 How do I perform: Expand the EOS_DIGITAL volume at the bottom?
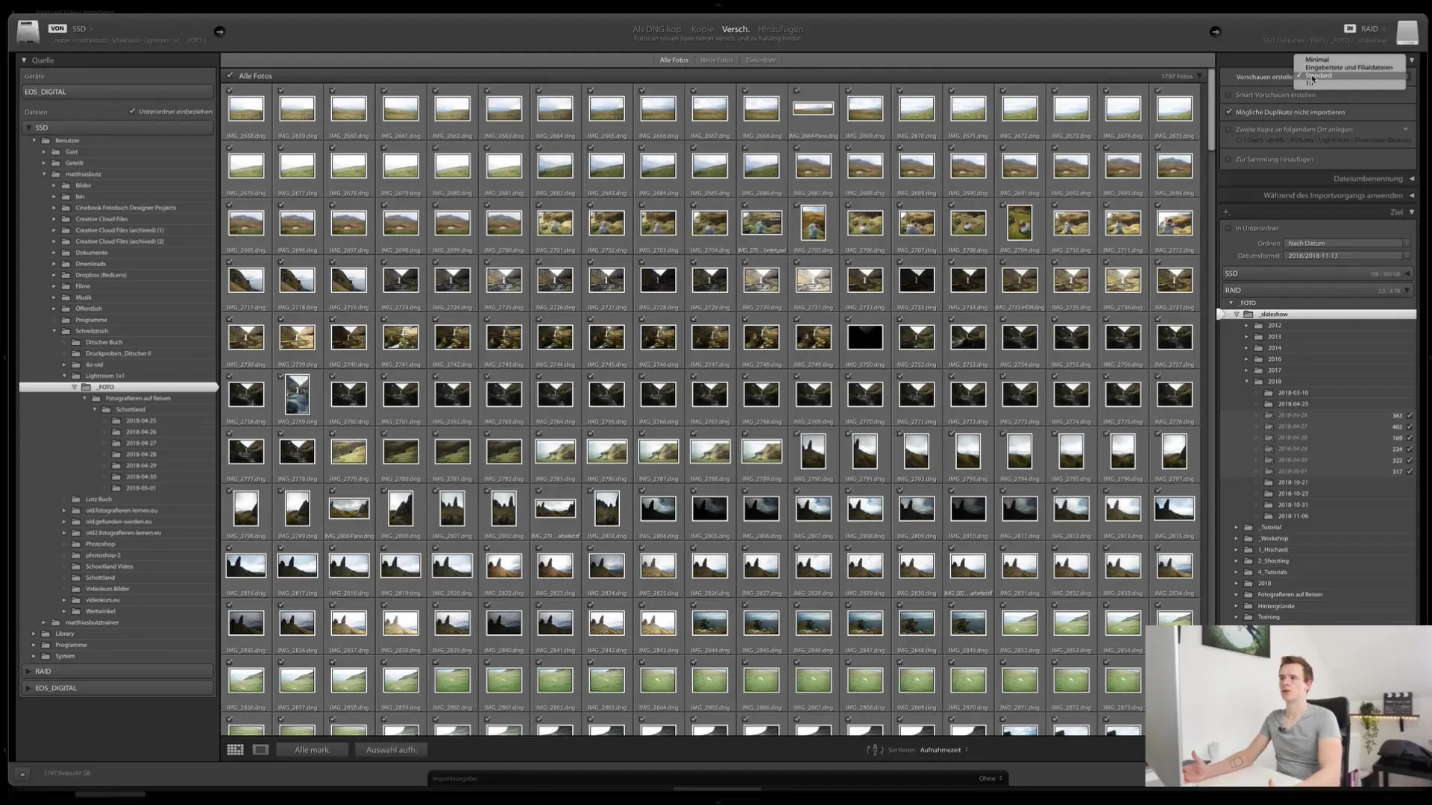click(x=28, y=688)
